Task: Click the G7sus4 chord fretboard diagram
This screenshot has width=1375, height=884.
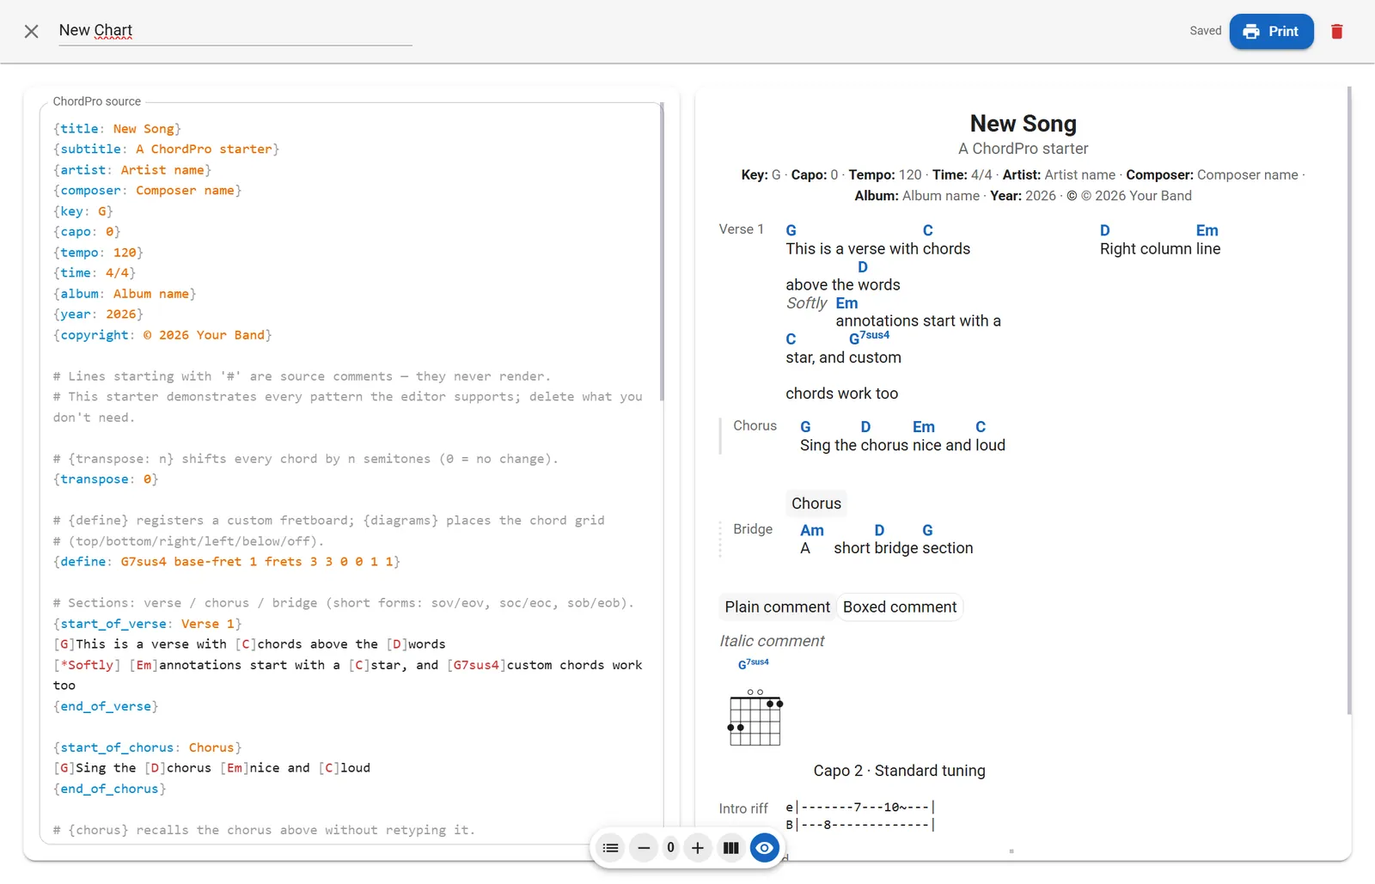Action: (x=755, y=717)
